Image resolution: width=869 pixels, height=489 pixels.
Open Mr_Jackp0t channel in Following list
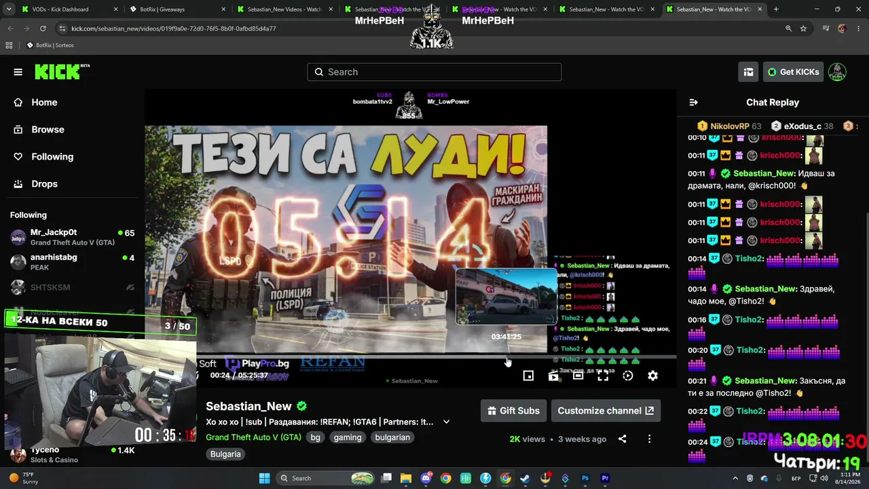(x=72, y=238)
